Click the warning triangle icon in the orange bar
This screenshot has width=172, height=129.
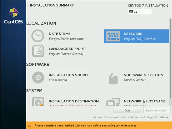29,125
